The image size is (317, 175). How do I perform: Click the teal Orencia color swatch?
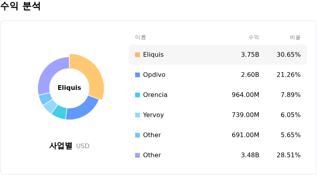tap(137, 95)
